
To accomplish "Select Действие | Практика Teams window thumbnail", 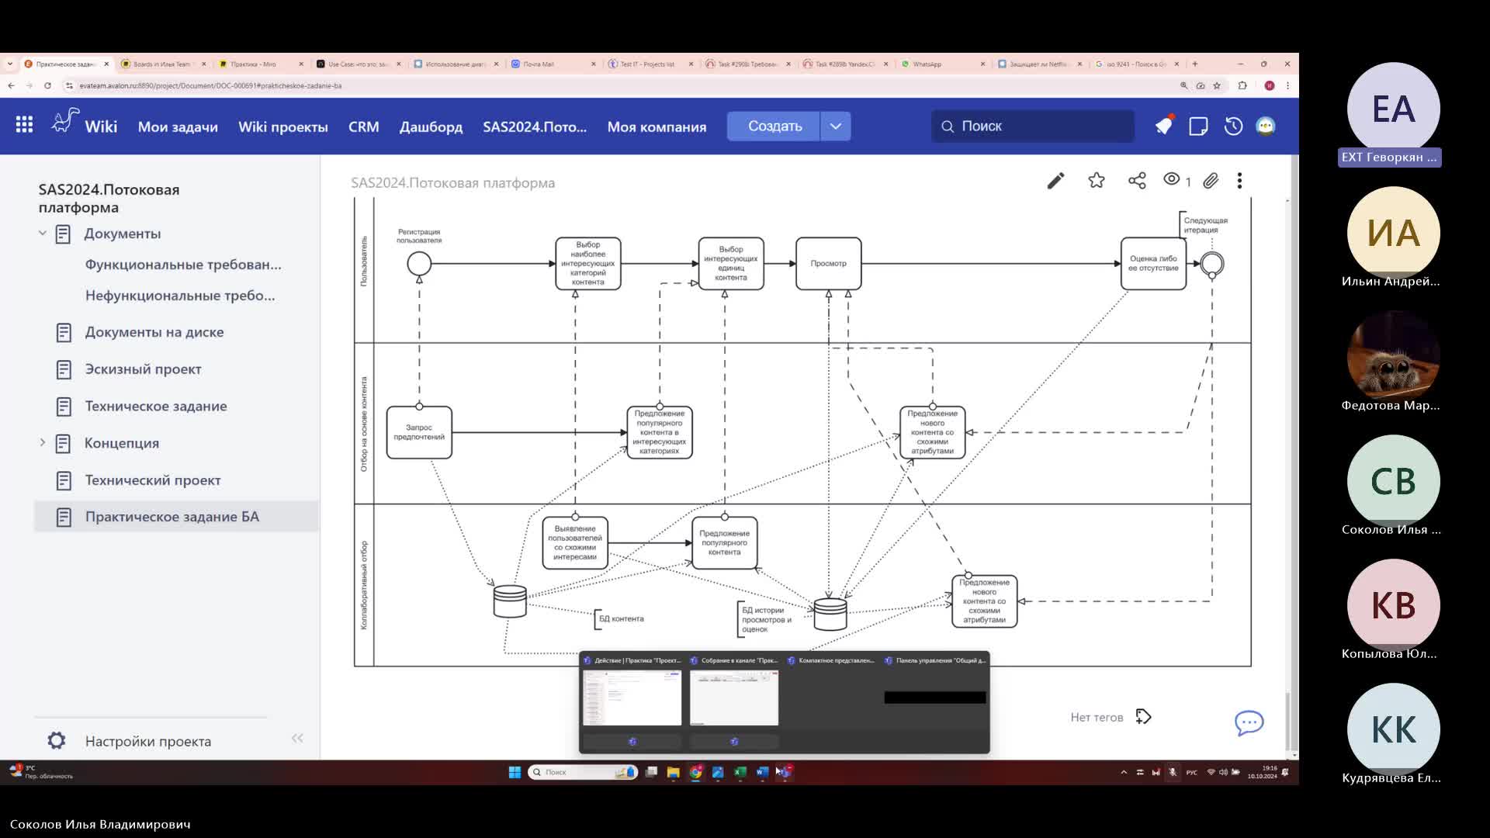I will click(632, 698).
